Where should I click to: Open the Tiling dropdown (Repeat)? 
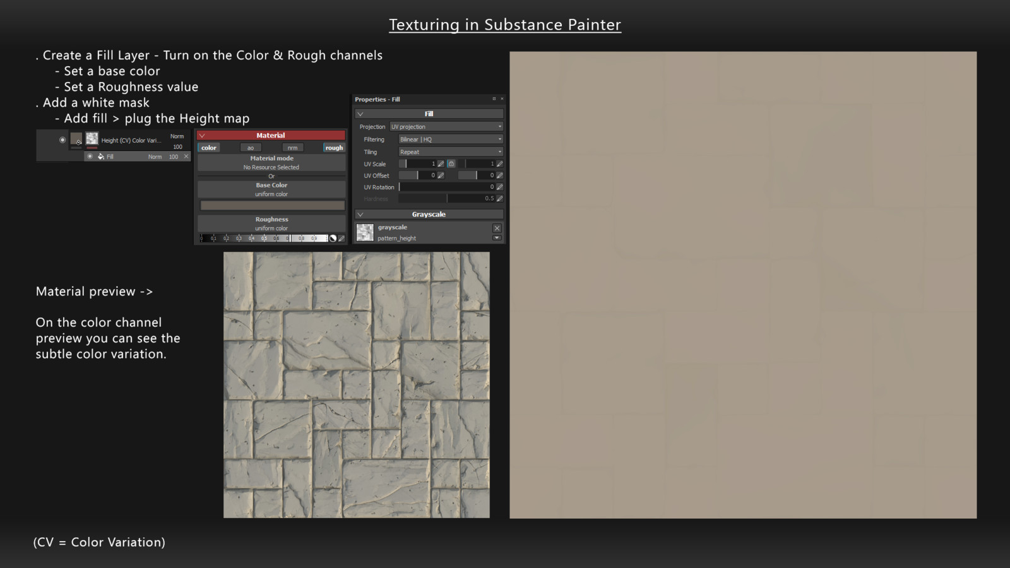point(451,151)
